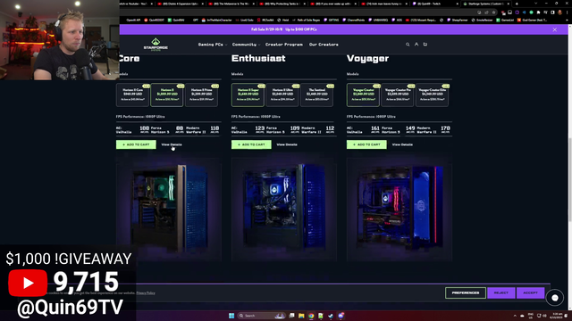
Task: Click the Starforge Systems logo
Action: point(156,45)
